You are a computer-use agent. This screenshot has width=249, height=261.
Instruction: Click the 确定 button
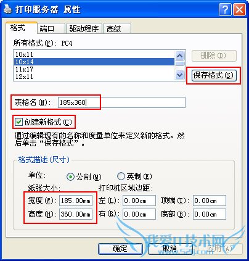[120, 249]
